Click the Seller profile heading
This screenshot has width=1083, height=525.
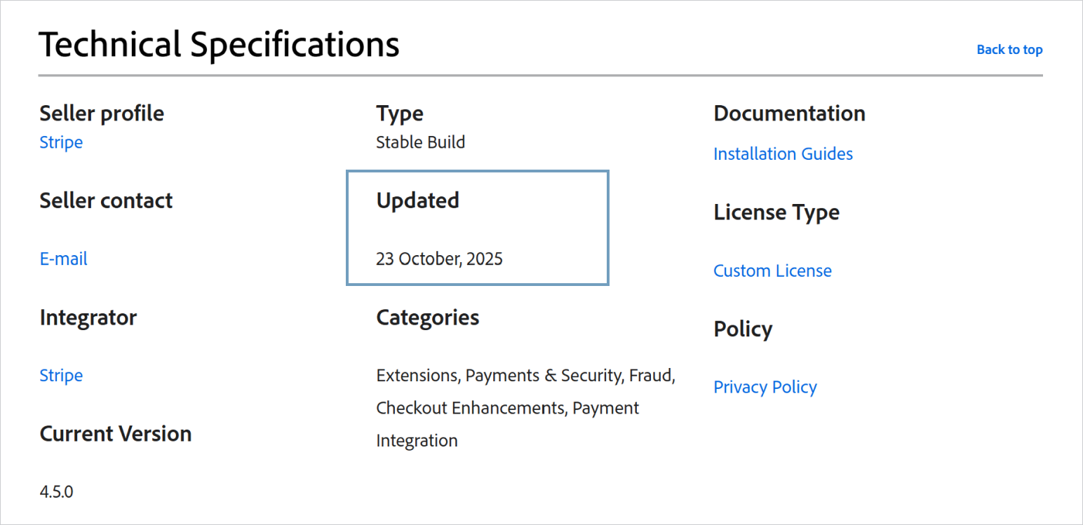pyautogui.click(x=102, y=114)
